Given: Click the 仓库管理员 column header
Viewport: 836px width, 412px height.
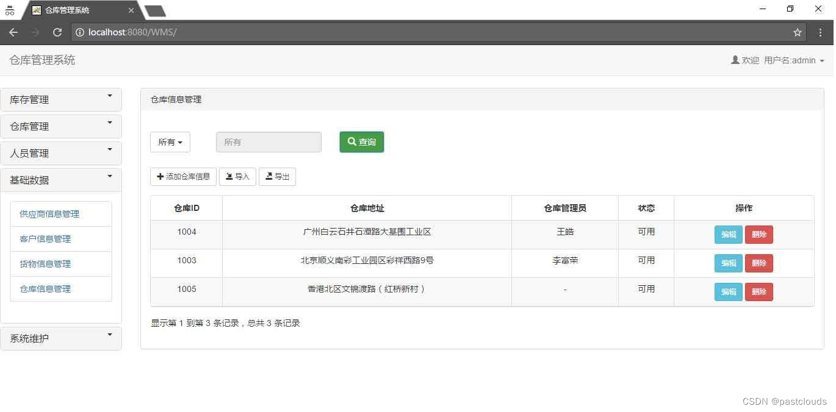Looking at the screenshot, I should [565, 208].
